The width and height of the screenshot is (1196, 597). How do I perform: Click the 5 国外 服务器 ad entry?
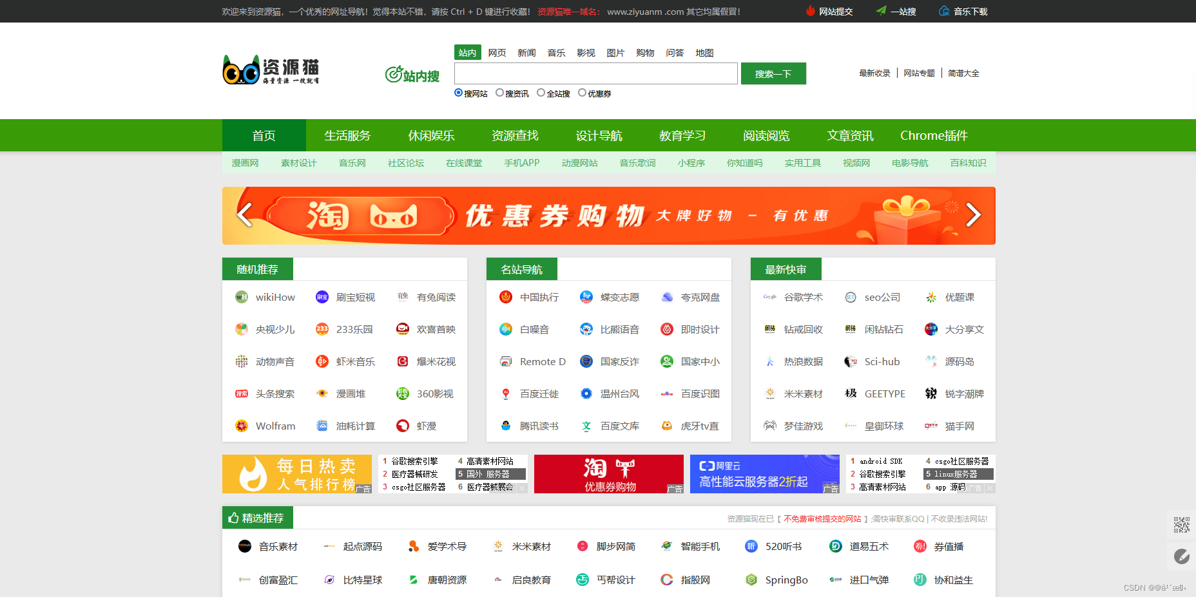tap(490, 474)
